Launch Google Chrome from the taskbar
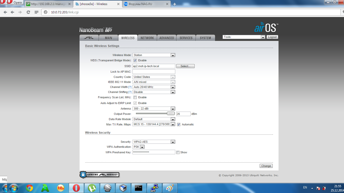344x193 pixels. click(29, 188)
